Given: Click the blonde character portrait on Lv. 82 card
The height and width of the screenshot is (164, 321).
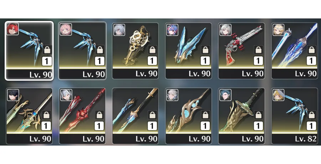Looking at the screenshot, I should pyautogui.click(x=279, y=95).
